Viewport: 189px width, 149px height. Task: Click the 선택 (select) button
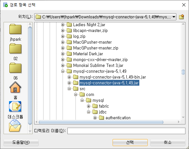pyautogui.click(x=130, y=143)
